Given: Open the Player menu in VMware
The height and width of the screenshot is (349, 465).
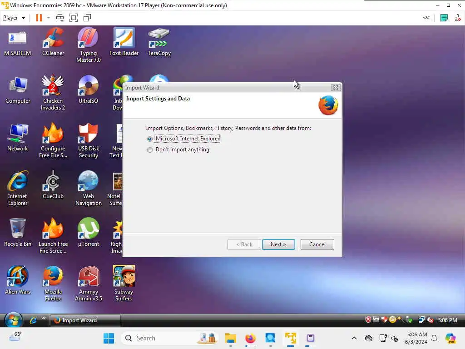Looking at the screenshot, I should pos(14,18).
